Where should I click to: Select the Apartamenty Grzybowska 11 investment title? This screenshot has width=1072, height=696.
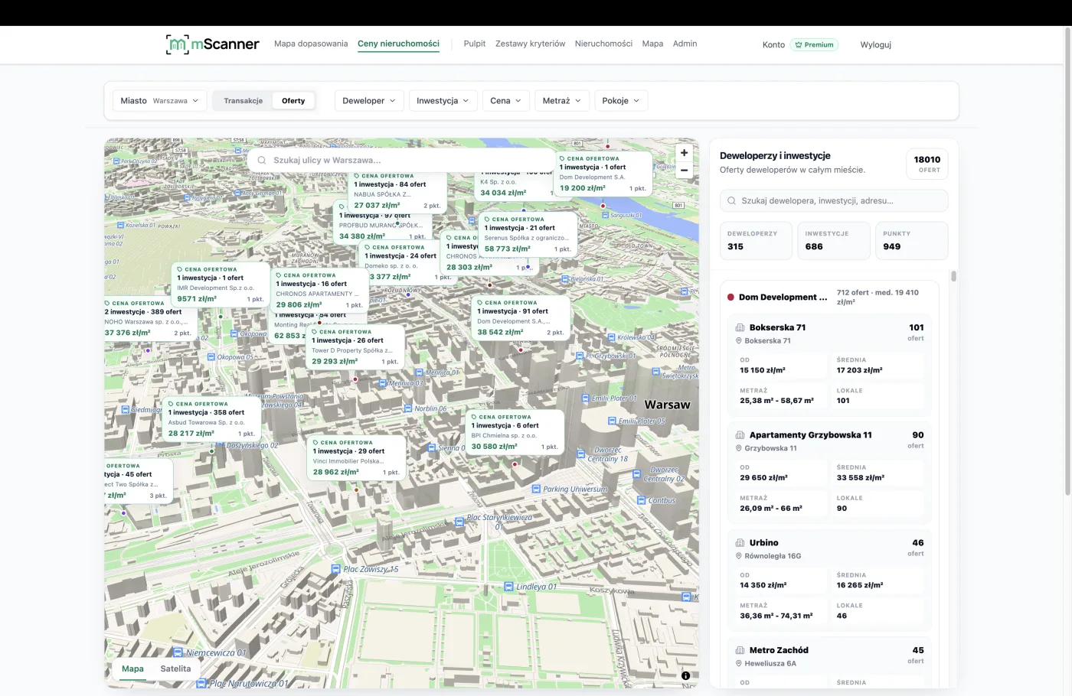point(810,435)
